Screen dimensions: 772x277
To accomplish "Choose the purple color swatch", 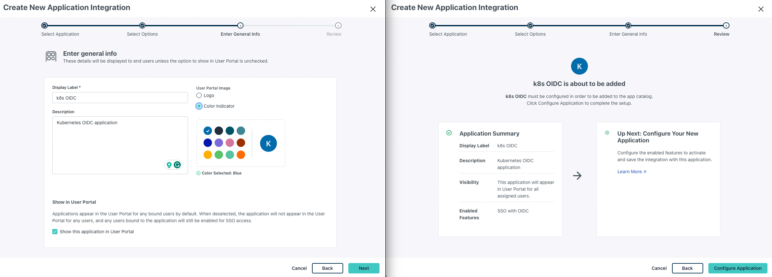I will [219, 143].
